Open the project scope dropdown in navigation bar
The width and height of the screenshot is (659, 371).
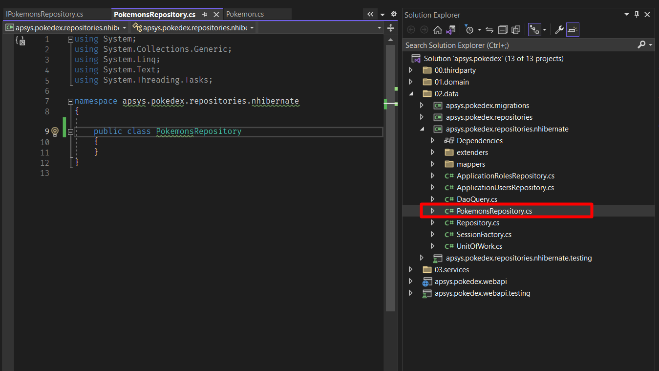pyautogui.click(x=65, y=28)
